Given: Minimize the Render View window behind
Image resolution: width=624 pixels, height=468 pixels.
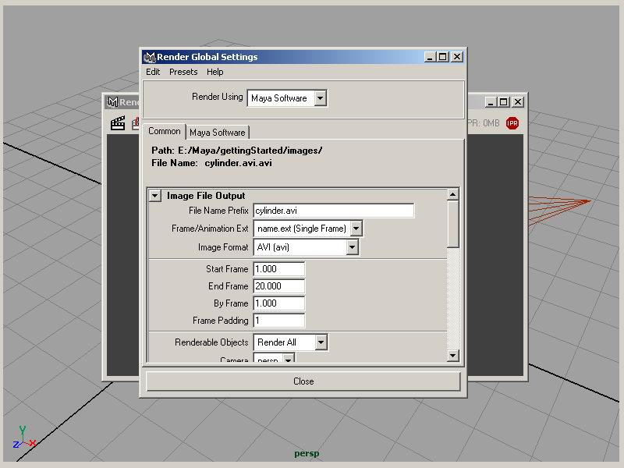Looking at the screenshot, I should coord(491,102).
